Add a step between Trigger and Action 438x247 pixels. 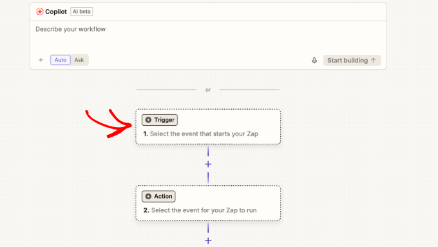click(208, 164)
